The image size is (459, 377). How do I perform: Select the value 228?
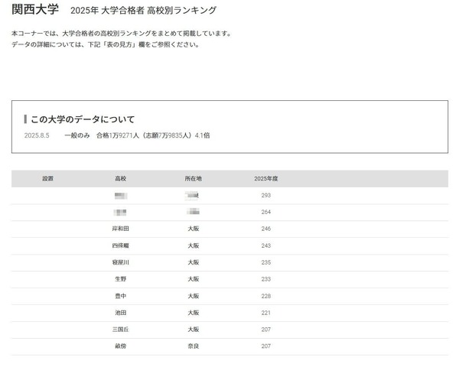tap(265, 296)
